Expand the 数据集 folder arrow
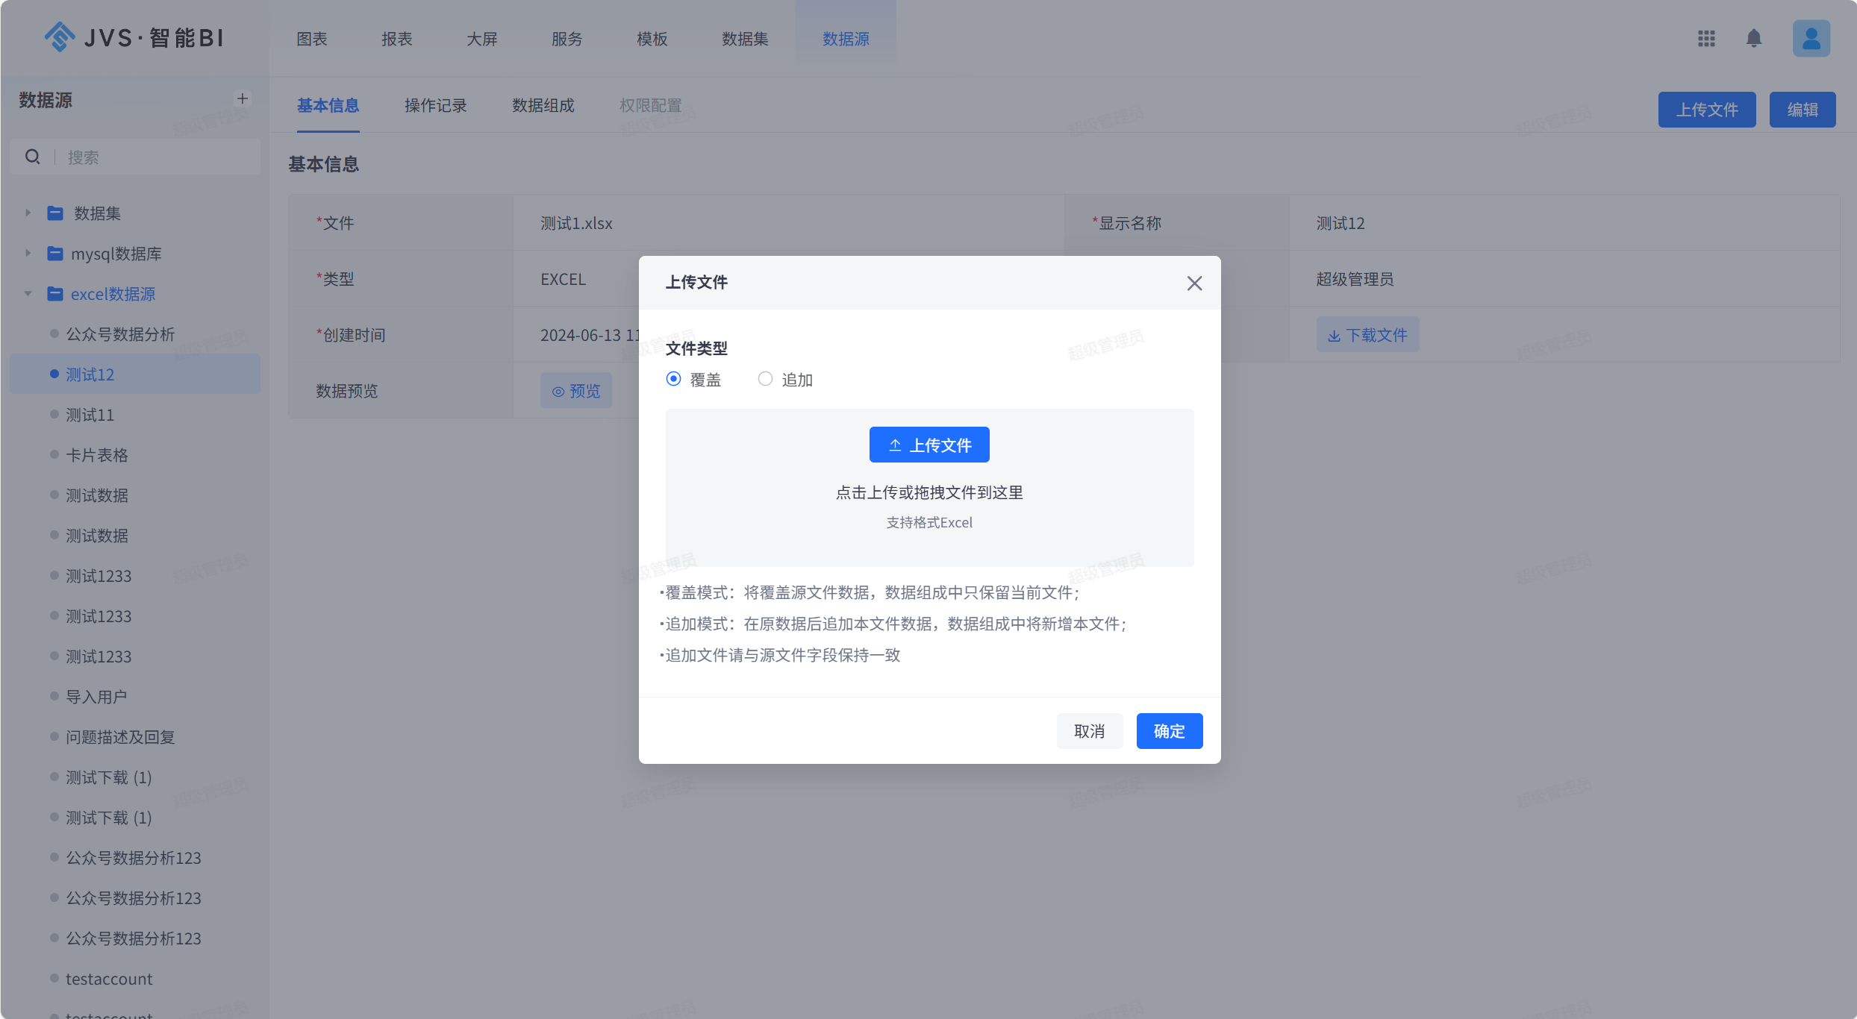 coord(28,213)
